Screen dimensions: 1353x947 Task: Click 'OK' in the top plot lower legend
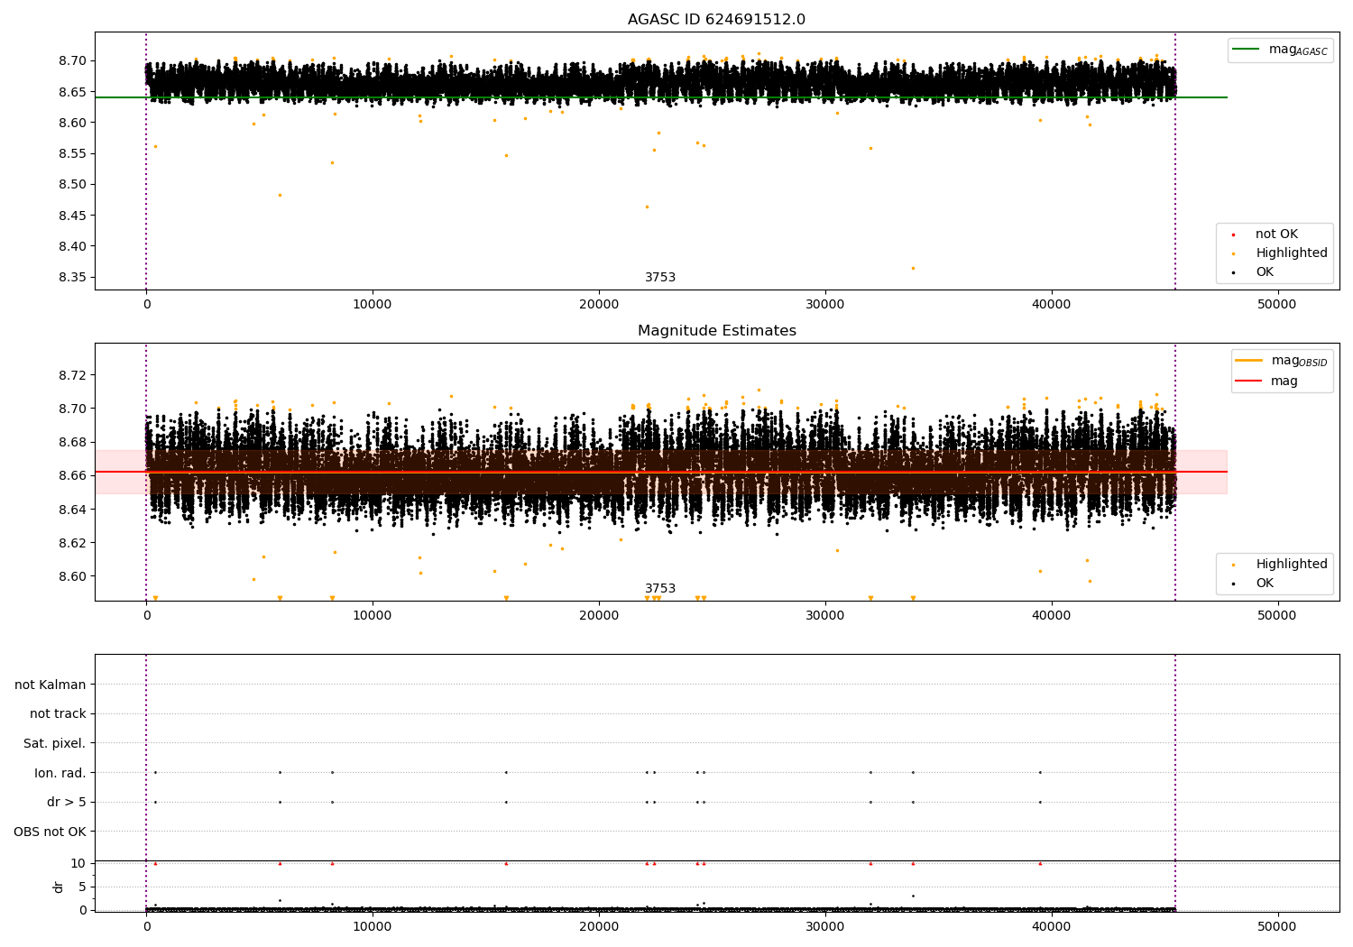pyautogui.click(x=1263, y=271)
